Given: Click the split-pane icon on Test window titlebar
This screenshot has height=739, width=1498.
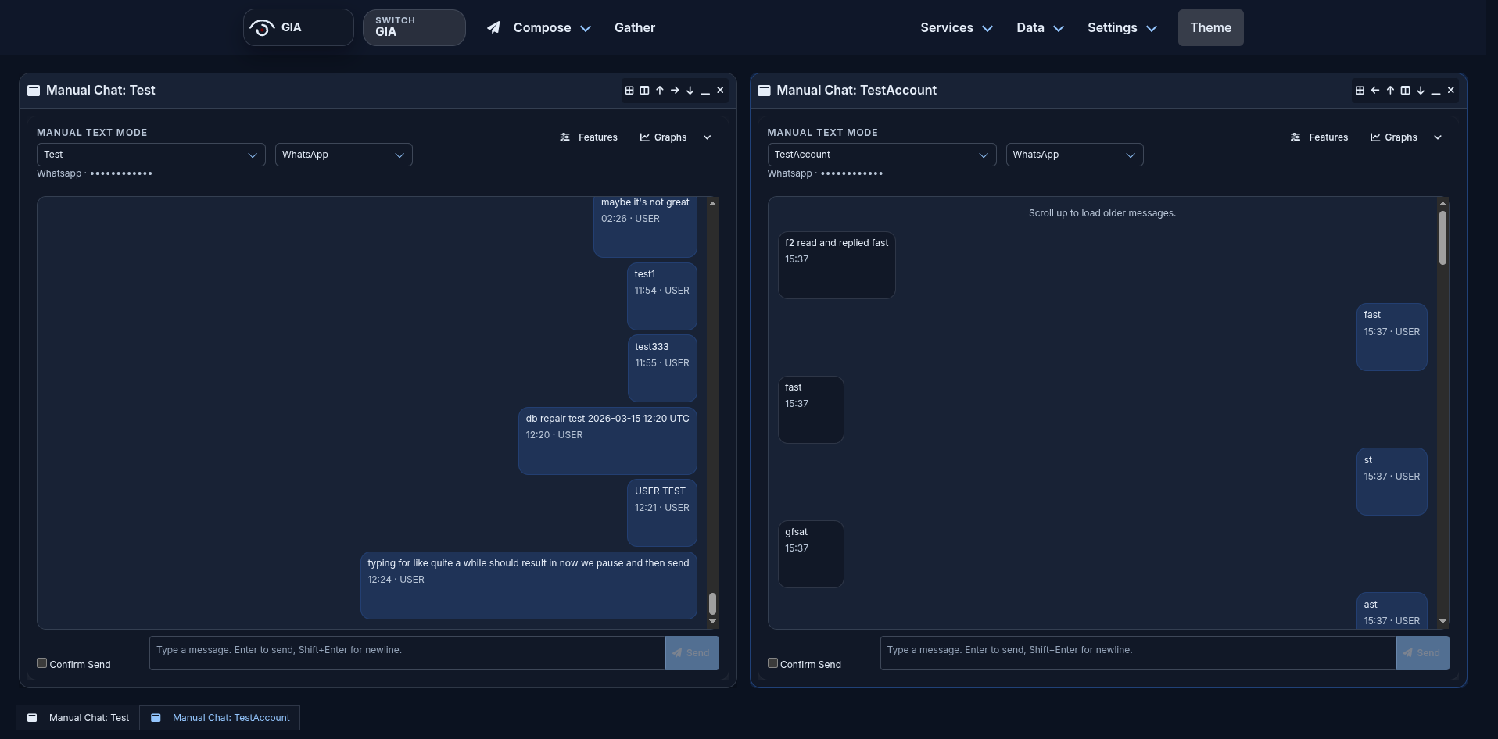Looking at the screenshot, I should [644, 90].
